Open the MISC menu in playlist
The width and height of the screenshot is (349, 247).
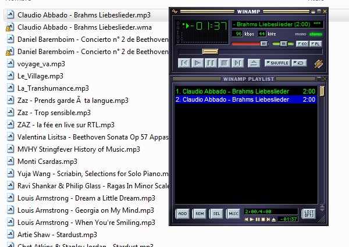[233, 214]
